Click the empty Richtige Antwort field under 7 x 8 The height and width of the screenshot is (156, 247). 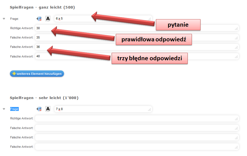(136, 119)
